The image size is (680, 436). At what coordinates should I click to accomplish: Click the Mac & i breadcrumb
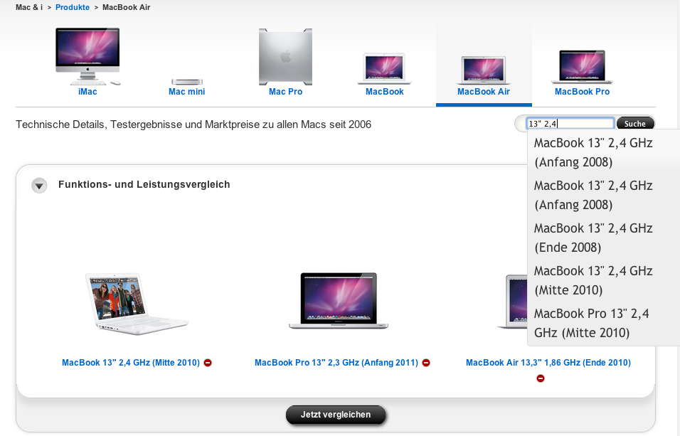(x=29, y=7)
